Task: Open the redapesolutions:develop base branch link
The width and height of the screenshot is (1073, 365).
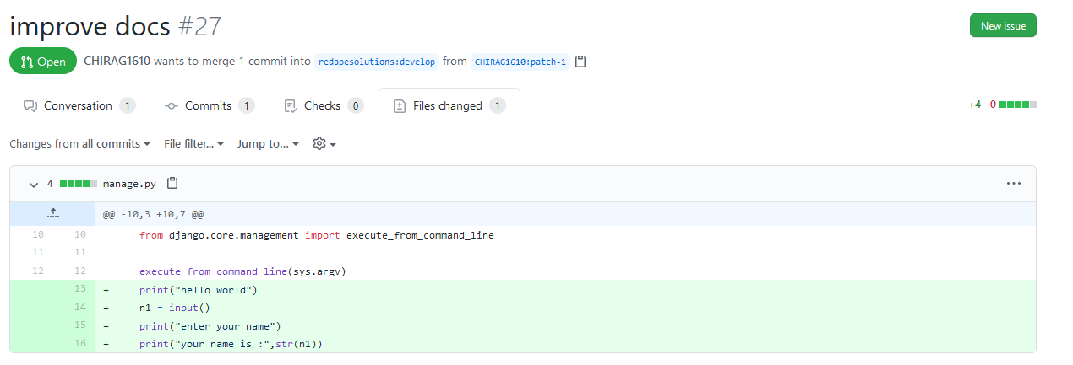Action: tap(377, 62)
